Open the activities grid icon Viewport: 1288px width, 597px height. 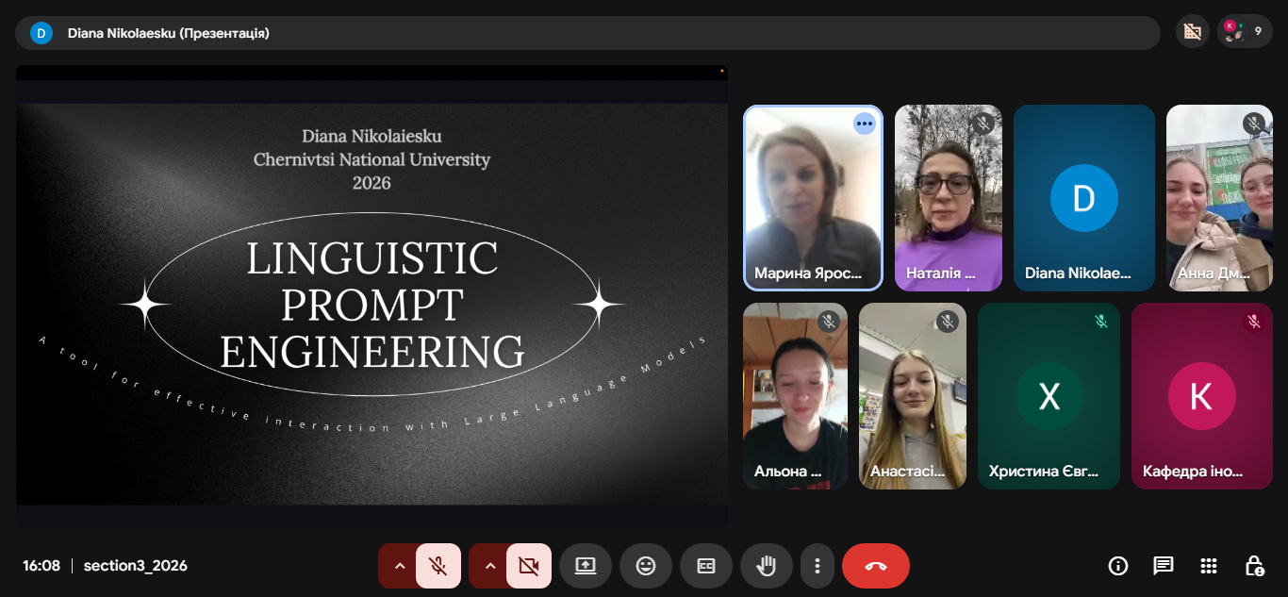click(x=1209, y=566)
